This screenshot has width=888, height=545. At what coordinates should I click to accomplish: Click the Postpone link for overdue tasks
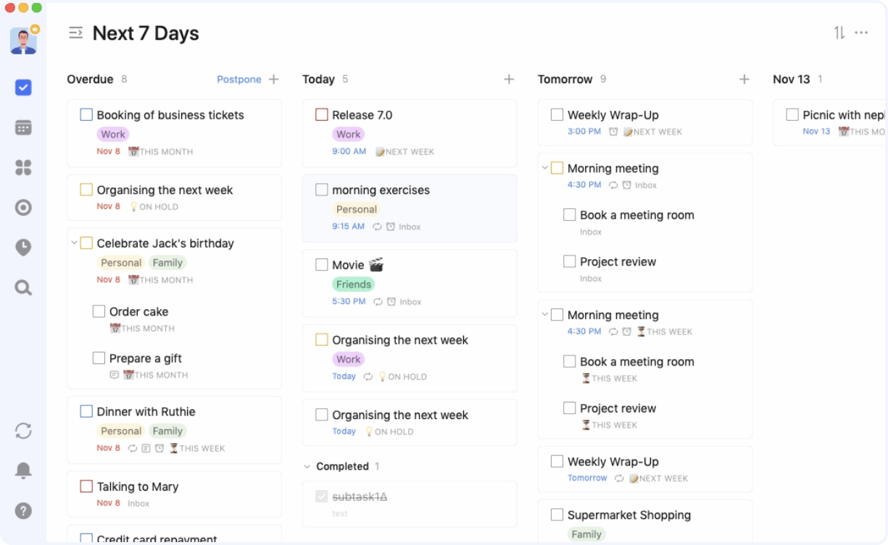click(239, 79)
